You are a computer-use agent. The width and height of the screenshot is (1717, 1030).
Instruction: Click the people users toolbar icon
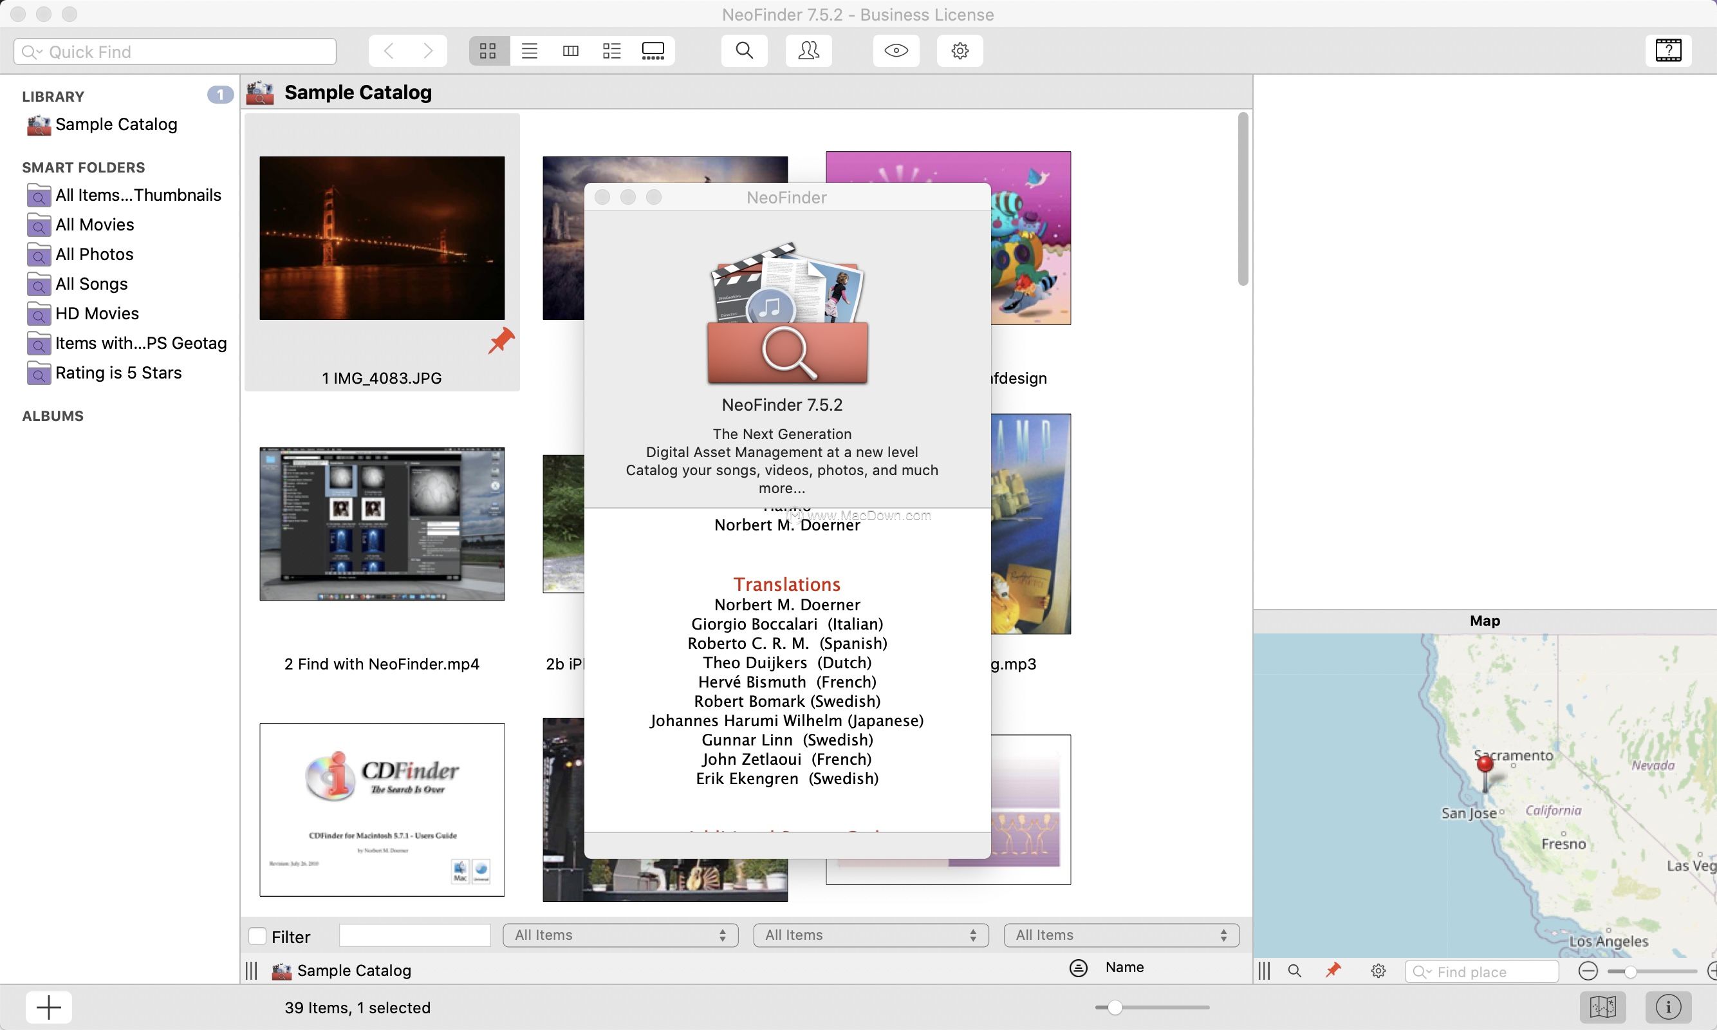click(x=808, y=51)
